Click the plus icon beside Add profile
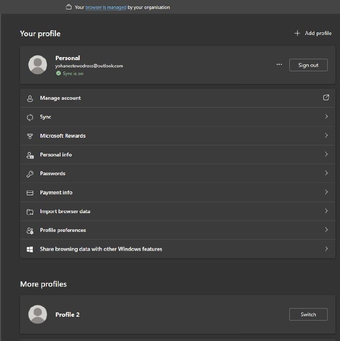Screen dimensions: 340x341 (297, 33)
